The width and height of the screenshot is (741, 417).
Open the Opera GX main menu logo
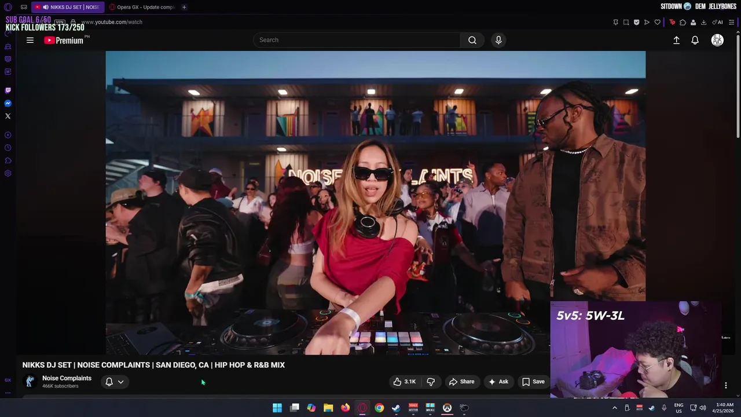pos(8,7)
